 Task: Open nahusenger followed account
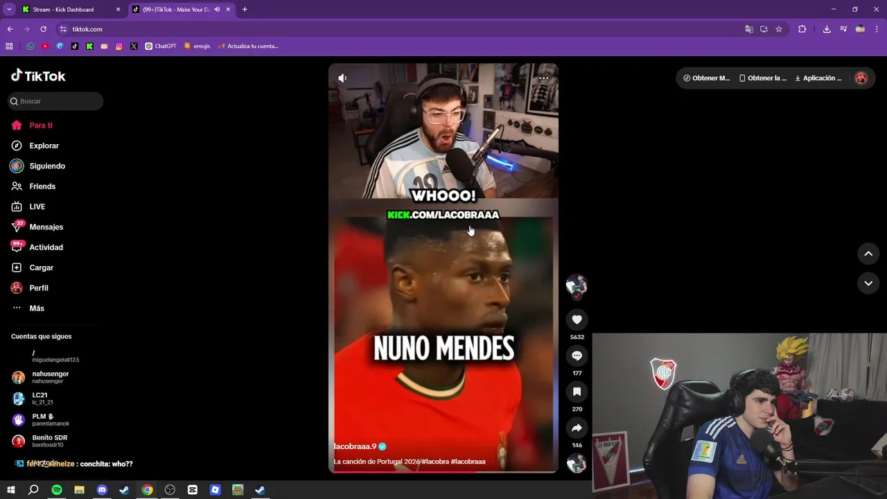click(50, 377)
